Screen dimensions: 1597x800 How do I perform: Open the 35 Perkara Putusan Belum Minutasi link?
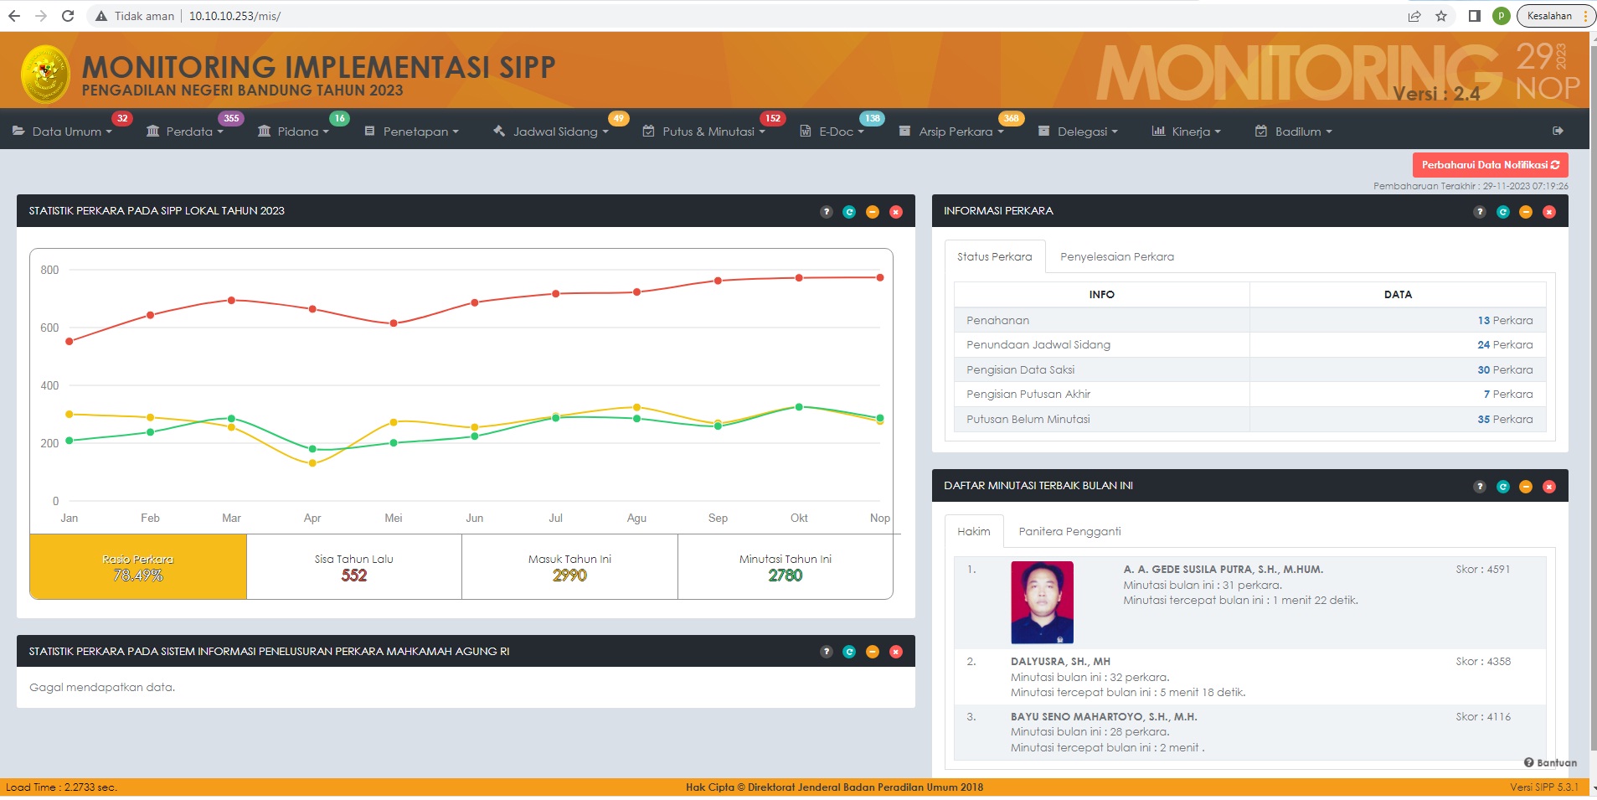(1504, 419)
